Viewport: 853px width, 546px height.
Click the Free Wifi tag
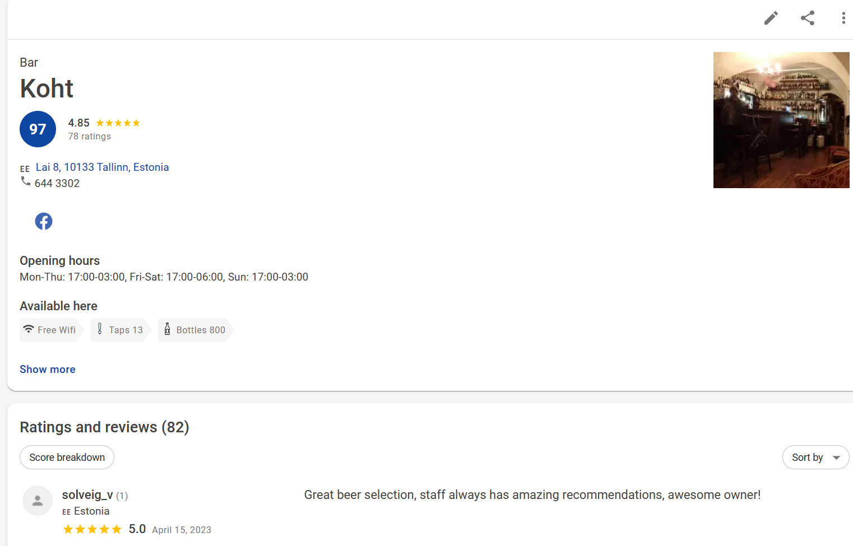click(50, 330)
